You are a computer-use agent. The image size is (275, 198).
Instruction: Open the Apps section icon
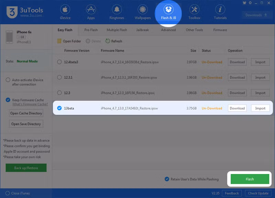click(91, 10)
